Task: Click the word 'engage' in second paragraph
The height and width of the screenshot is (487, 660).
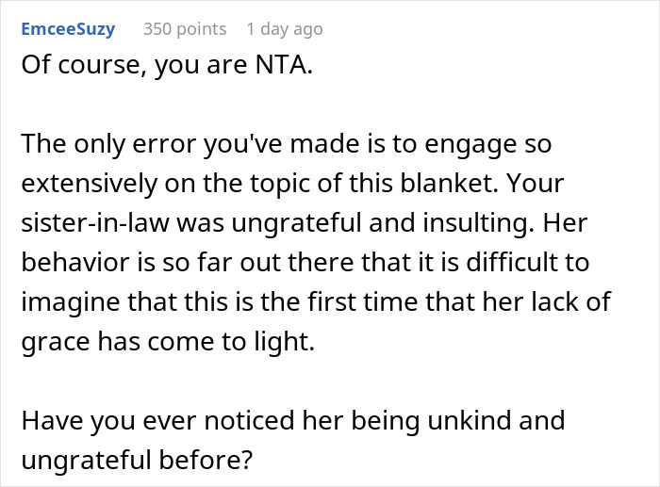Action: point(470,145)
